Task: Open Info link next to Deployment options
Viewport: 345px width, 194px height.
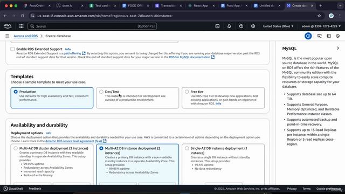Action: tap(49, 133)
